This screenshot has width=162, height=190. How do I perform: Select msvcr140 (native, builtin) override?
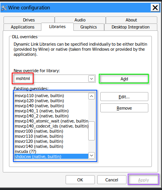[x=51, y=146]
